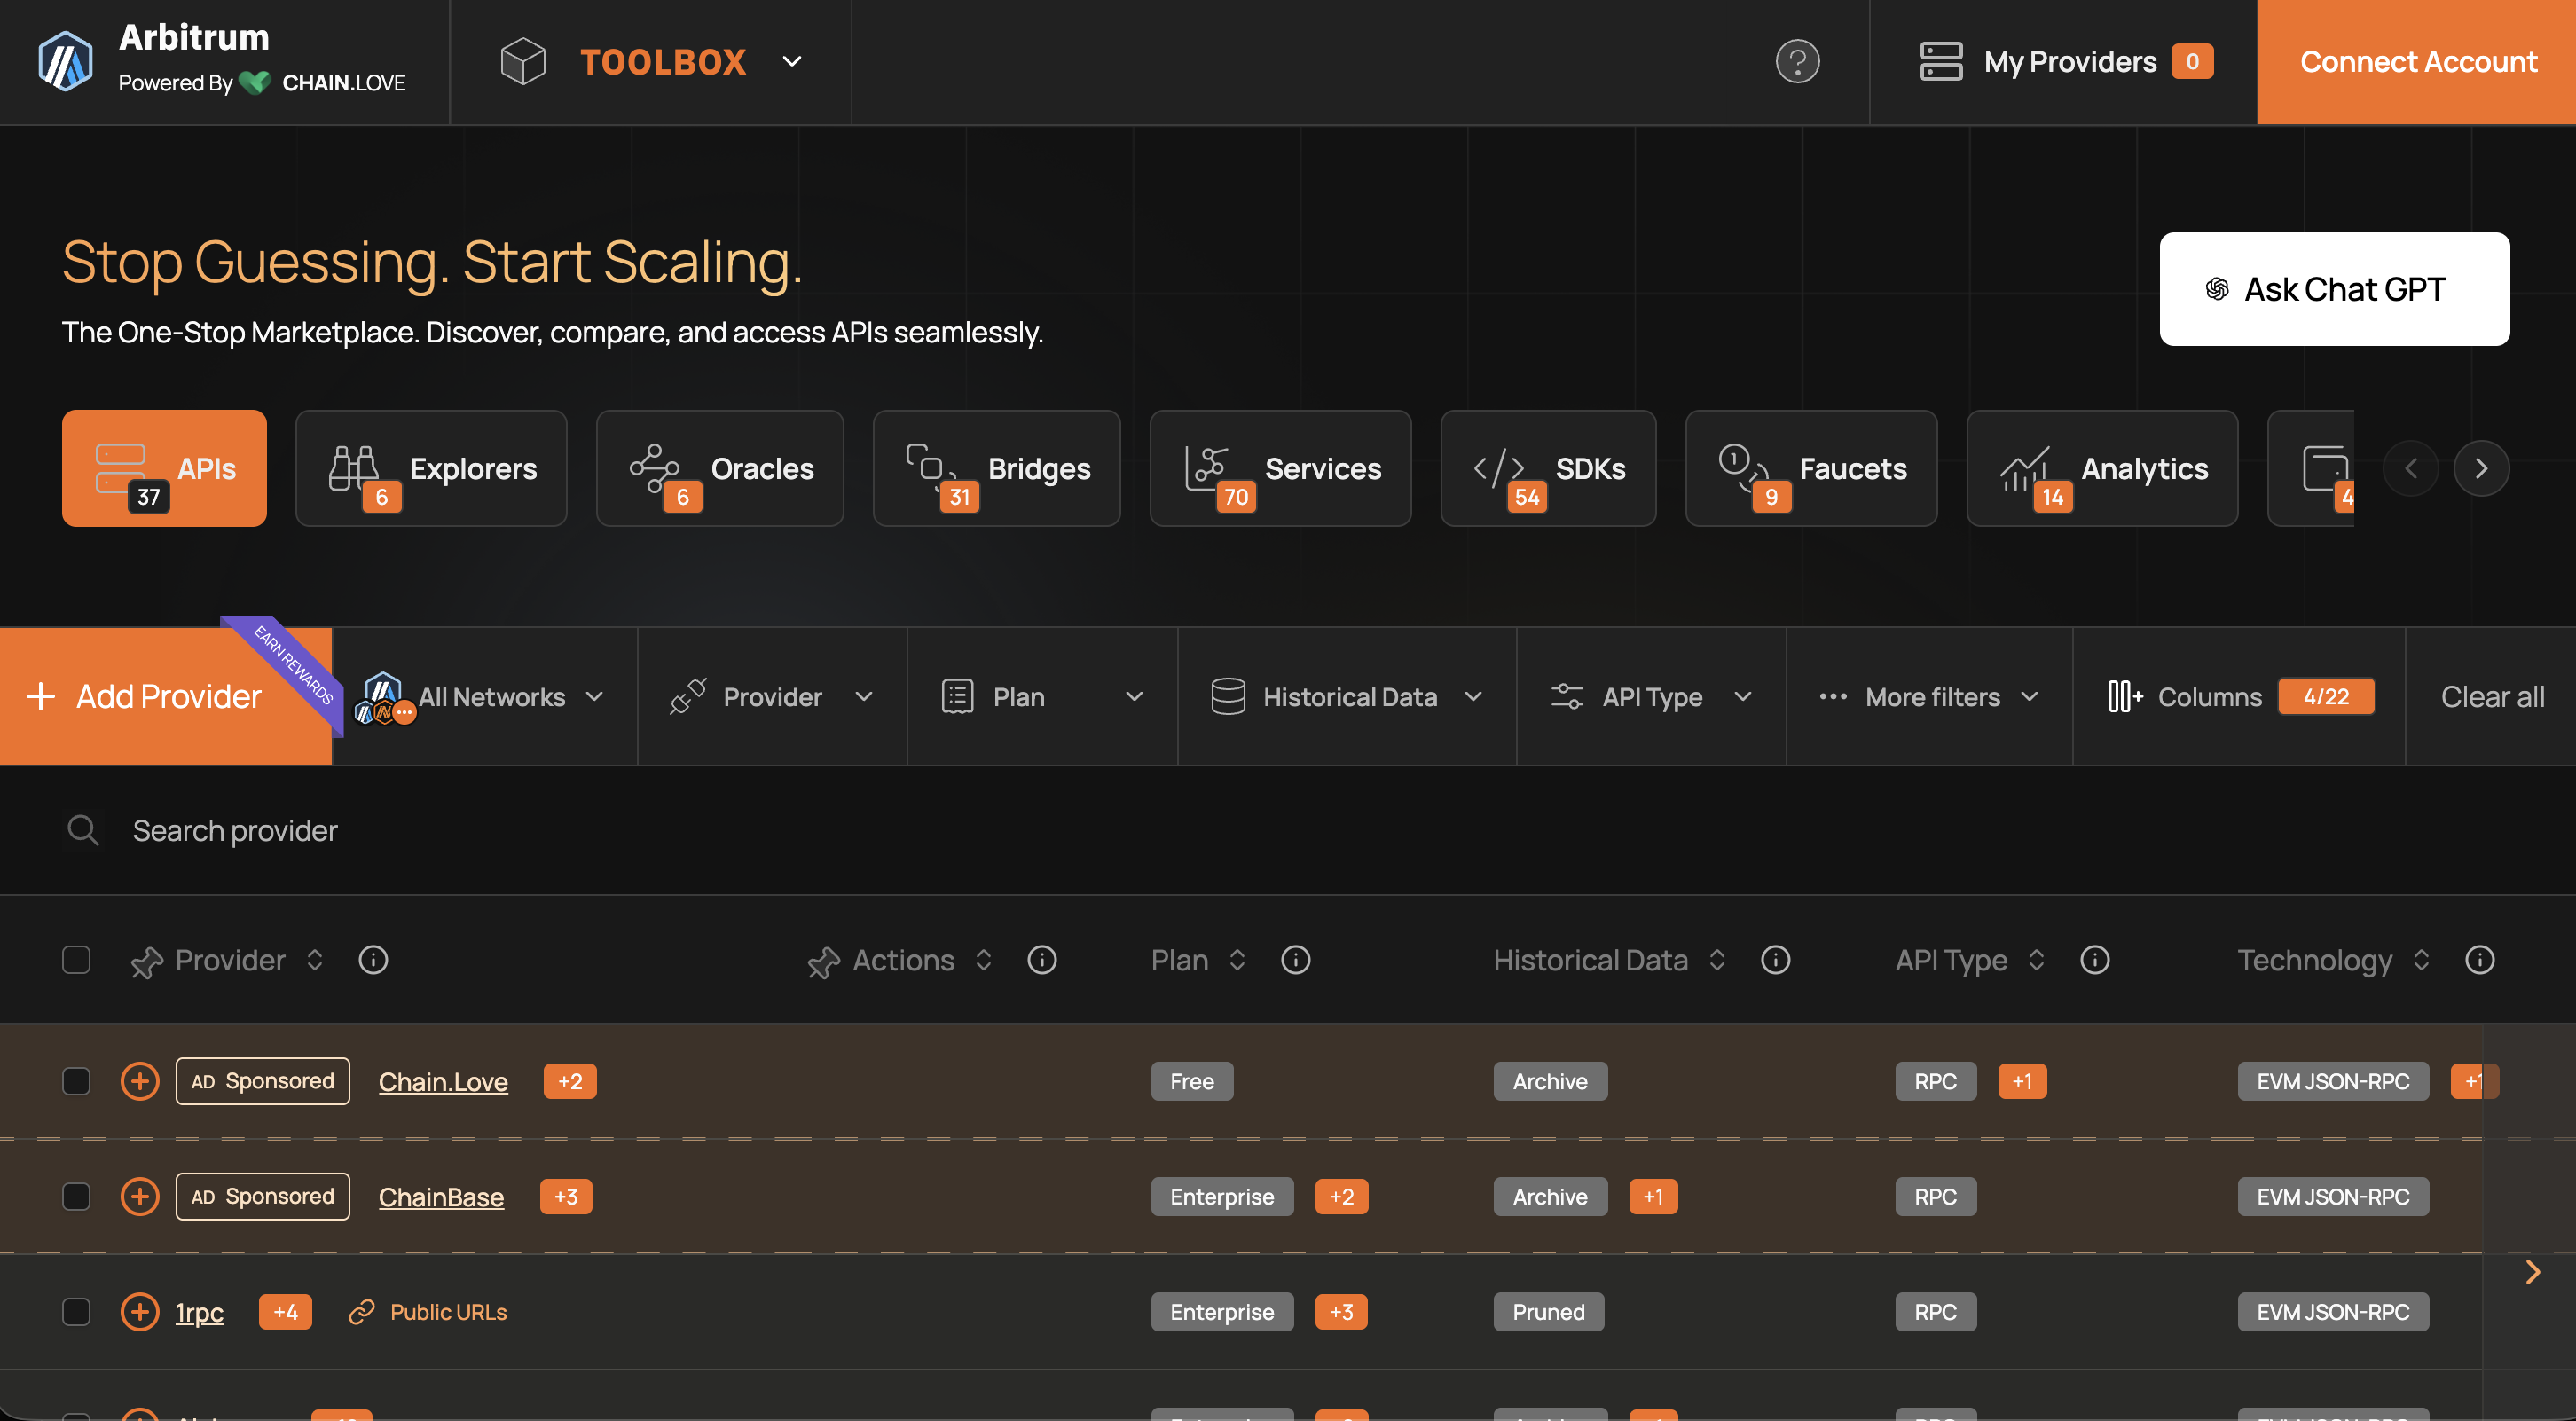Click the orange right arrow at table edge
This screenshot has height=1421, width=2576.
click(2532, 1272)
